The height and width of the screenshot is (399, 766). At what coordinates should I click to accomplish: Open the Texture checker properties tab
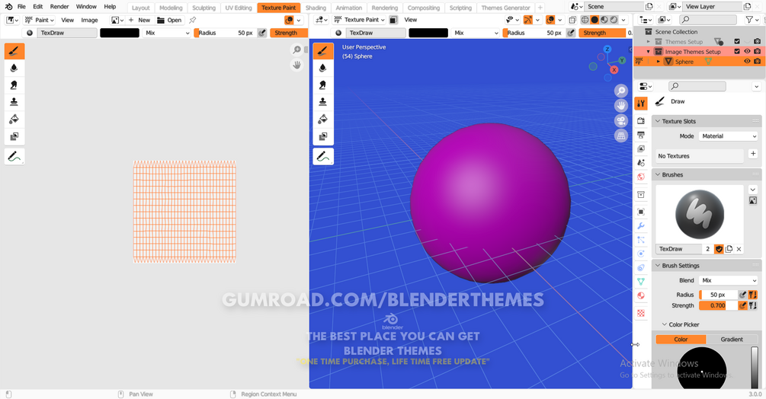tap(642, 313)
